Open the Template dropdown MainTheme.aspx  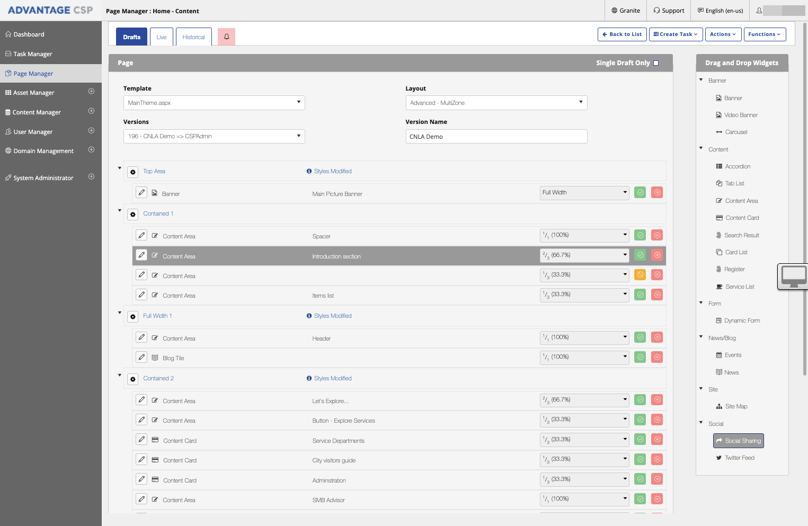214,103
